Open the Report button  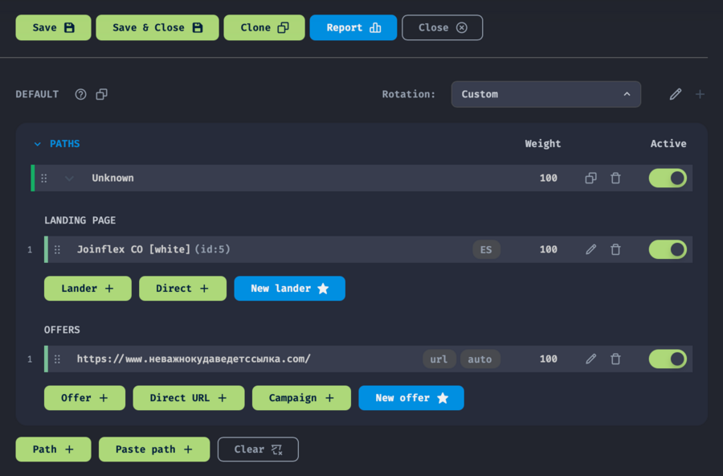coord(353,27)
